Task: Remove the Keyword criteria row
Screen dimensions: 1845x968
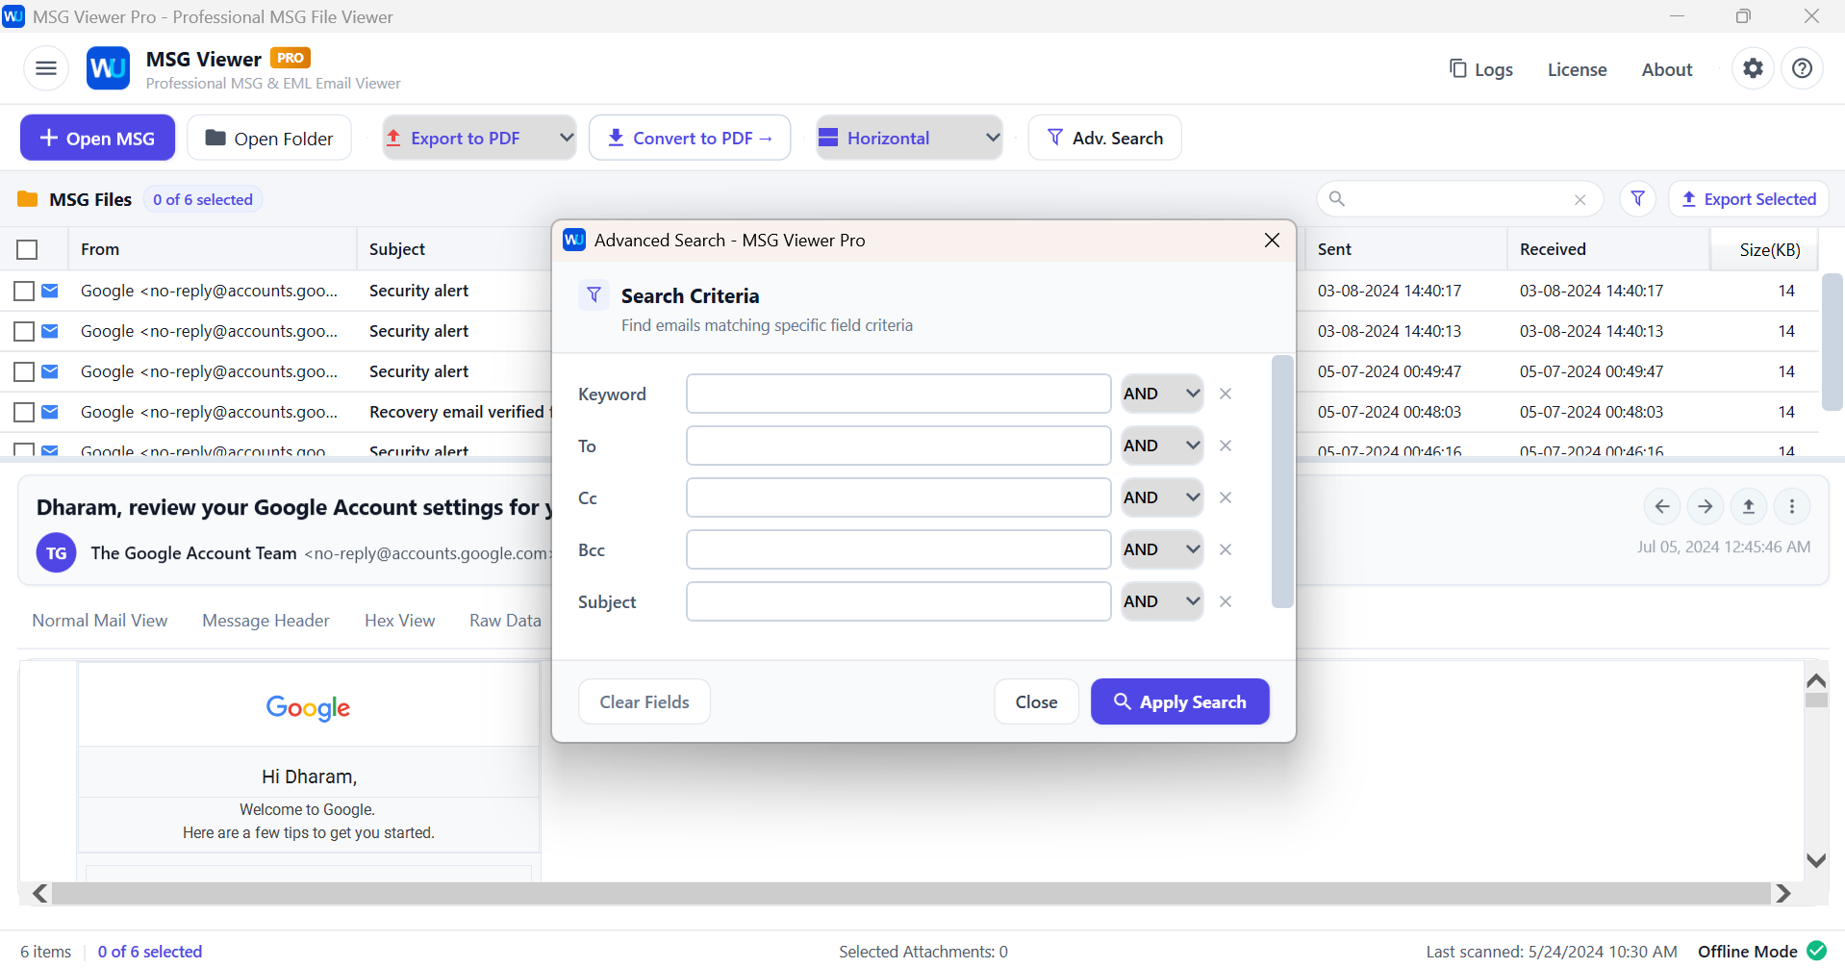Action: (1226, 394)
